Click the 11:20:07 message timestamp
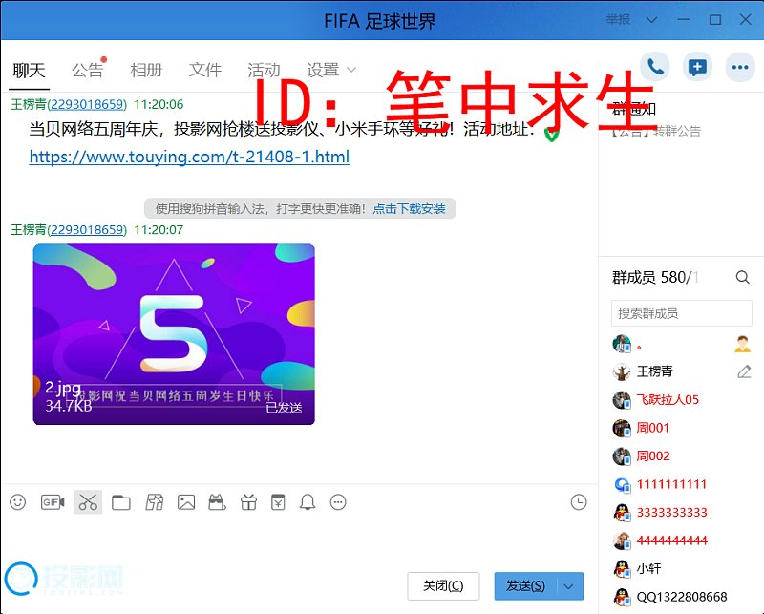The image size is (764, 614). (159, 229)
